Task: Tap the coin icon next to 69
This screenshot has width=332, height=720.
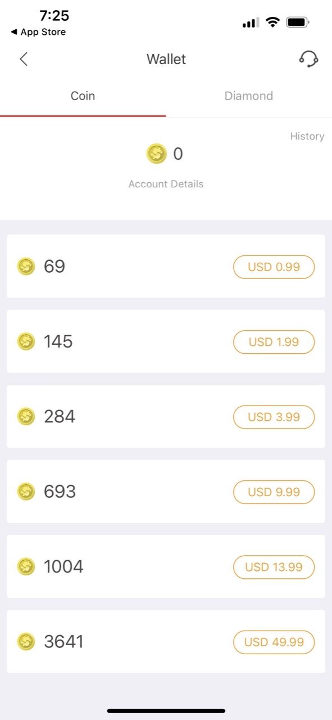Action: [x=26, y=266]
